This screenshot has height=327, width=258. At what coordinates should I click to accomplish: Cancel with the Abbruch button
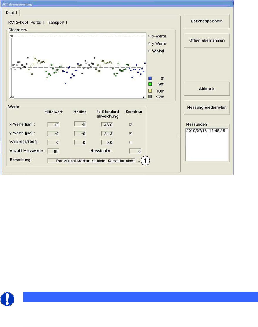point(207,89)
